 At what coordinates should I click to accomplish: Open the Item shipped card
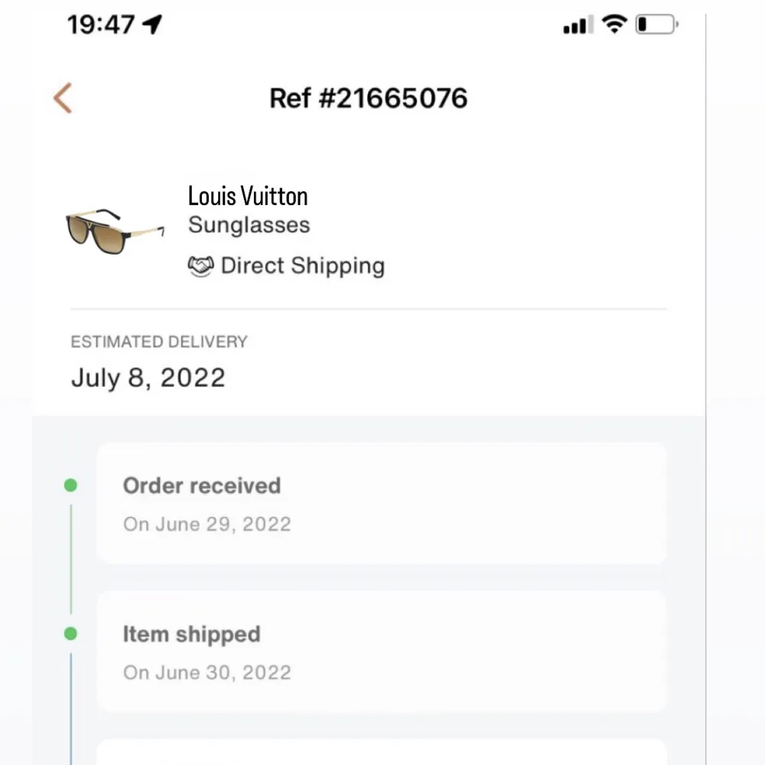[381, 652]
